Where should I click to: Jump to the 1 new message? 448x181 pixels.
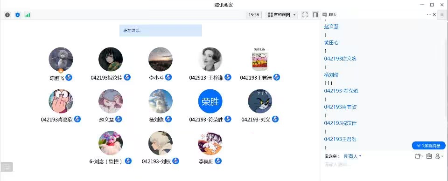tap(428, 145)
